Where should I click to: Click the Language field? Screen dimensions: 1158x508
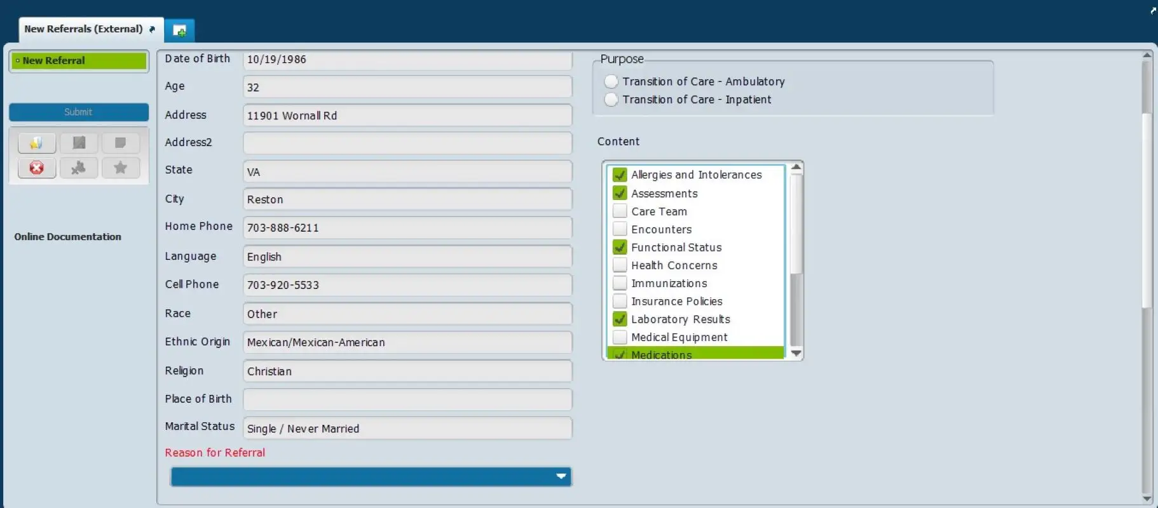[x=407, y=257]
